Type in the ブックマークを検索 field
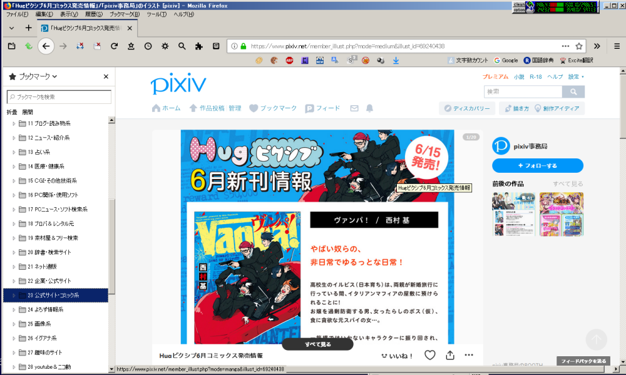626x375 pixels. (x=59, y=97)
